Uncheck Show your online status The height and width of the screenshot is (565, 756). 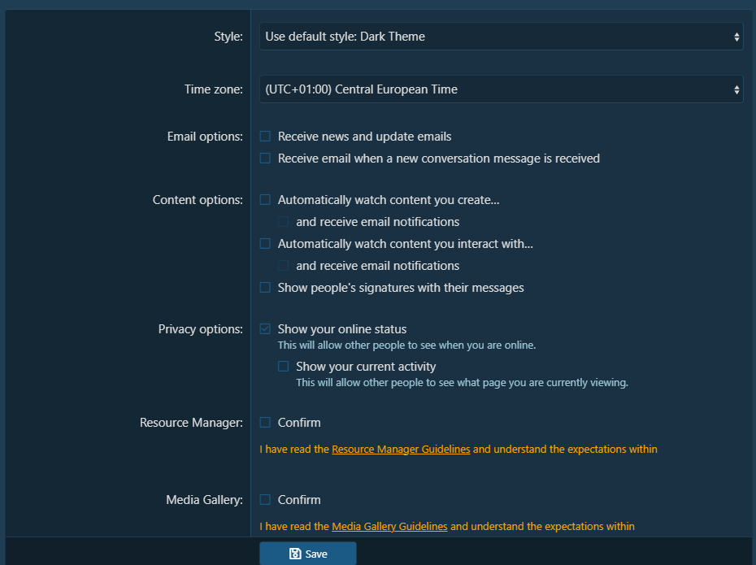265,329
